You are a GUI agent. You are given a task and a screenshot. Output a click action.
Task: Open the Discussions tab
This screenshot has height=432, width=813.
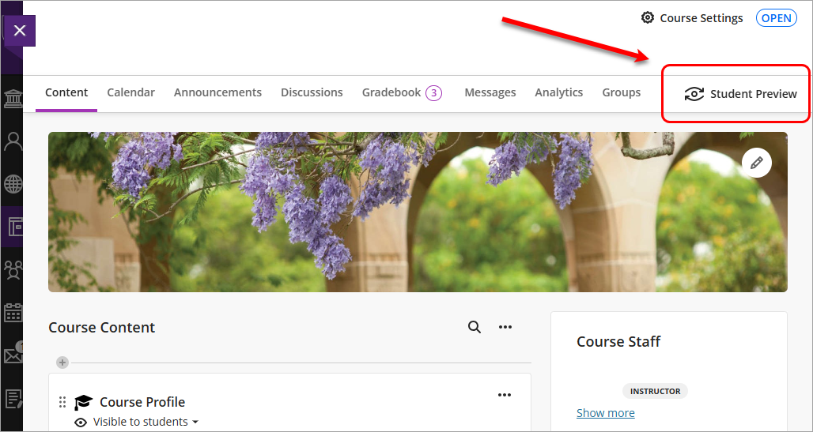point(312,92)
